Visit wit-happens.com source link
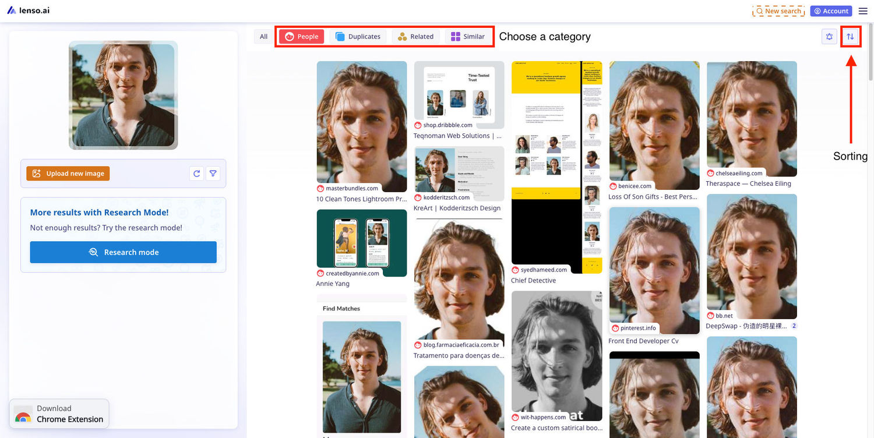Viewport: 874px width, 438px height. click(x=544, y=418)
